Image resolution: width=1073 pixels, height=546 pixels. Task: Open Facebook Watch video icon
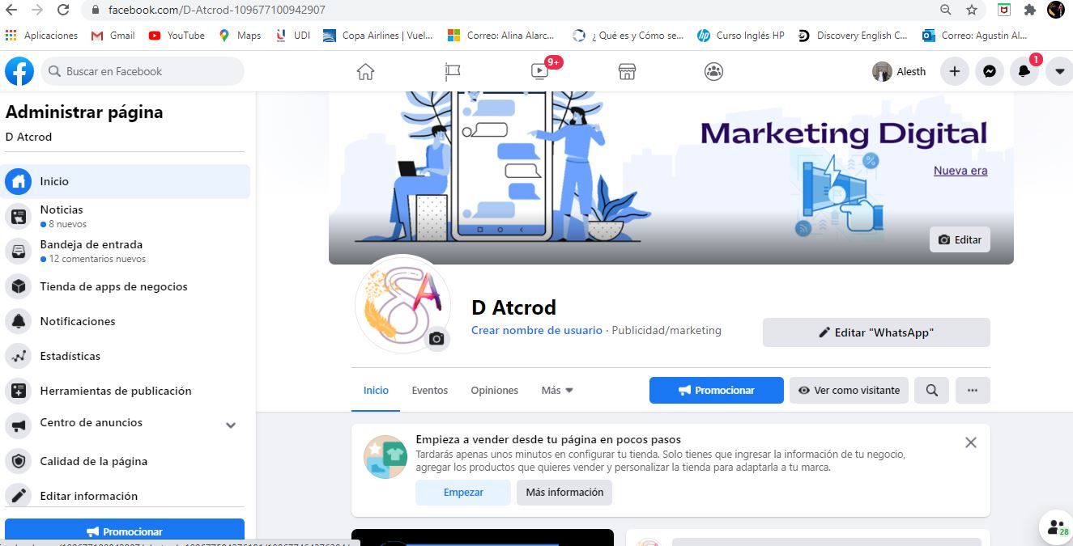(539, 71)
